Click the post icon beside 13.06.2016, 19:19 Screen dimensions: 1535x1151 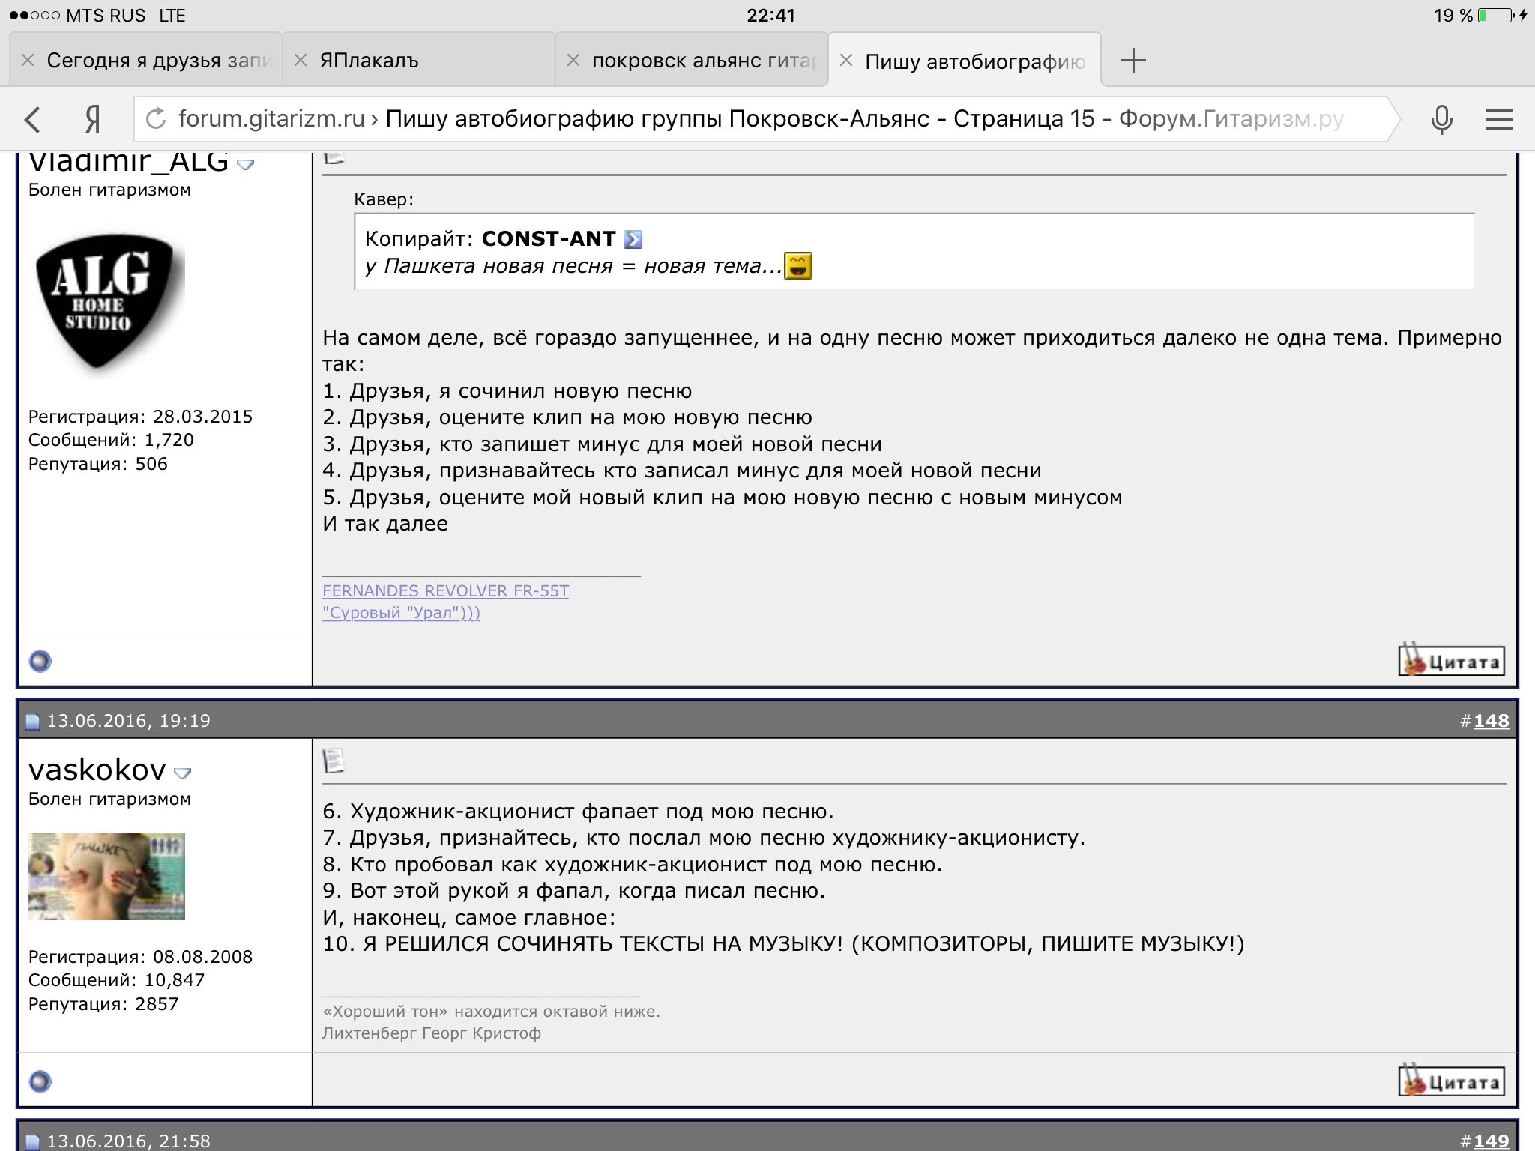click(x=32, y=722)
